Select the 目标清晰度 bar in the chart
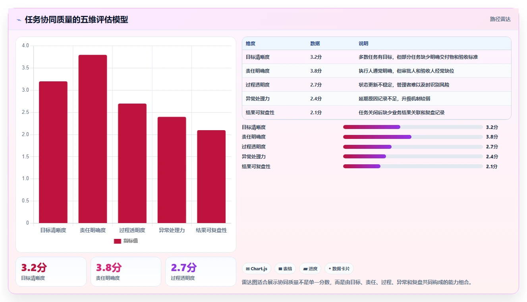Screen dimensions: 527x302 53,152
